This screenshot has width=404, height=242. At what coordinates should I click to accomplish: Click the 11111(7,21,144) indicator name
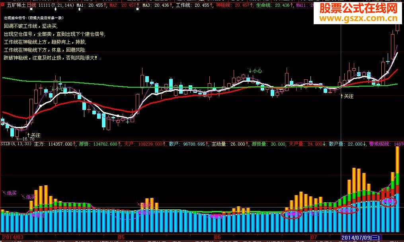(56, 5)
